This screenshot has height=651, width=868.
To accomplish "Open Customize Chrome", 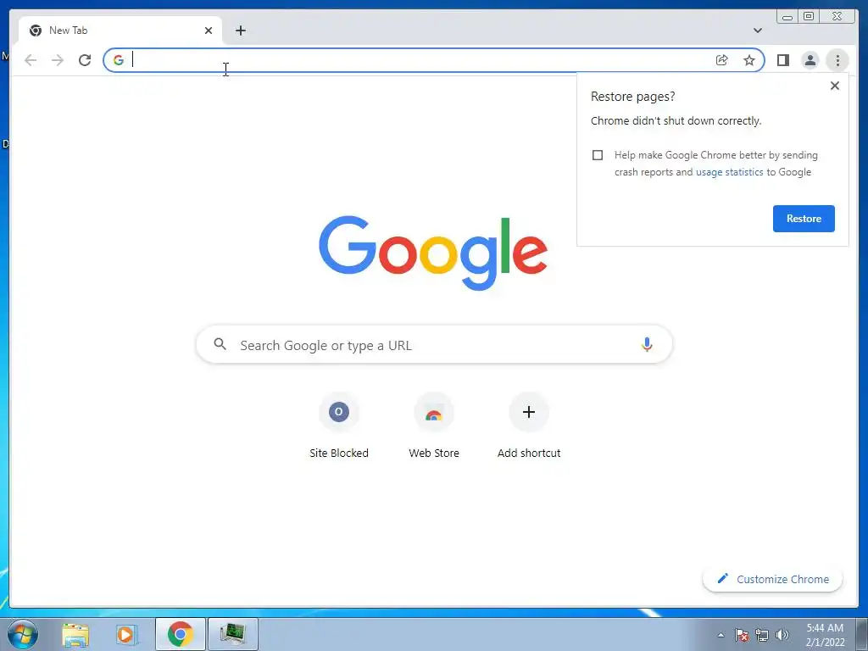I will [x=773, y=579].
